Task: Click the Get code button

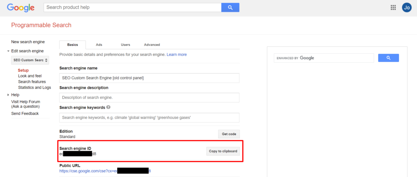Action: click(229, 134)
